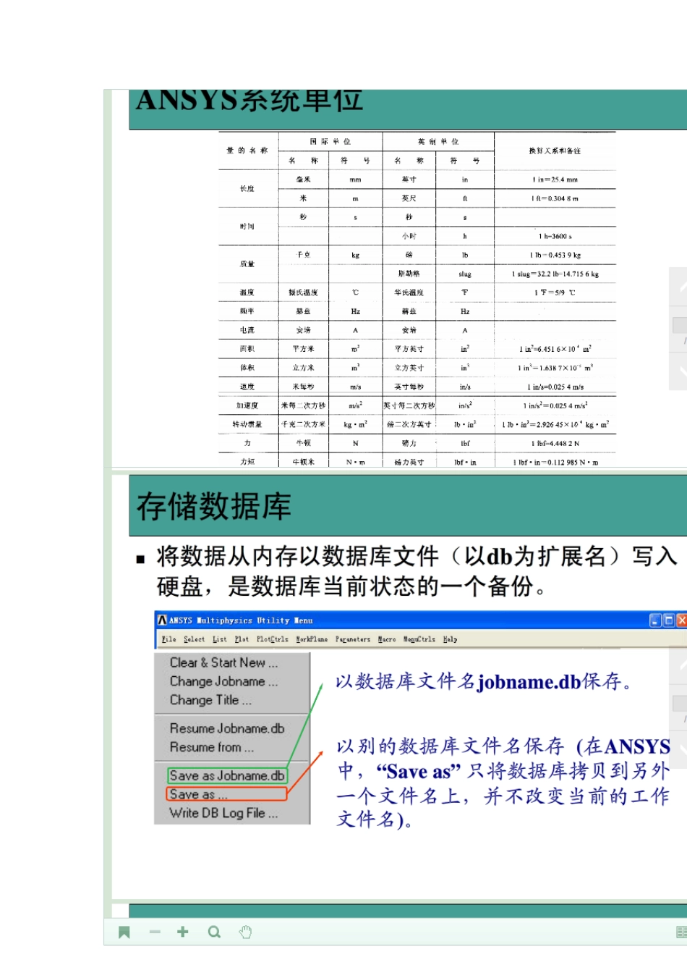This screenshot has width=687, height=973.
Task: Click the 换算关系和备注 column header
Action: pyautogui.click(x=555, y=151)
